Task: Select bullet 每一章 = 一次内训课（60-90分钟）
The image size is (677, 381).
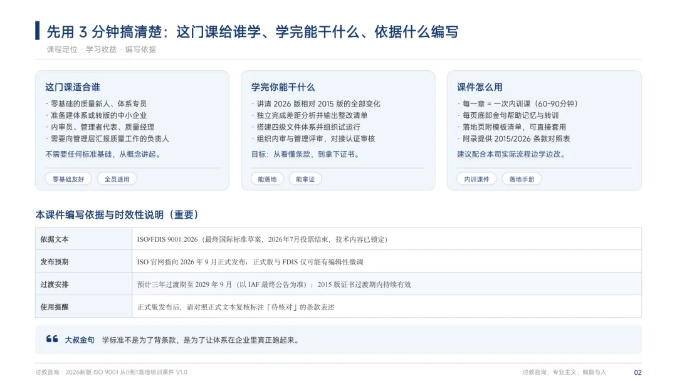Action: coord(518,104)
